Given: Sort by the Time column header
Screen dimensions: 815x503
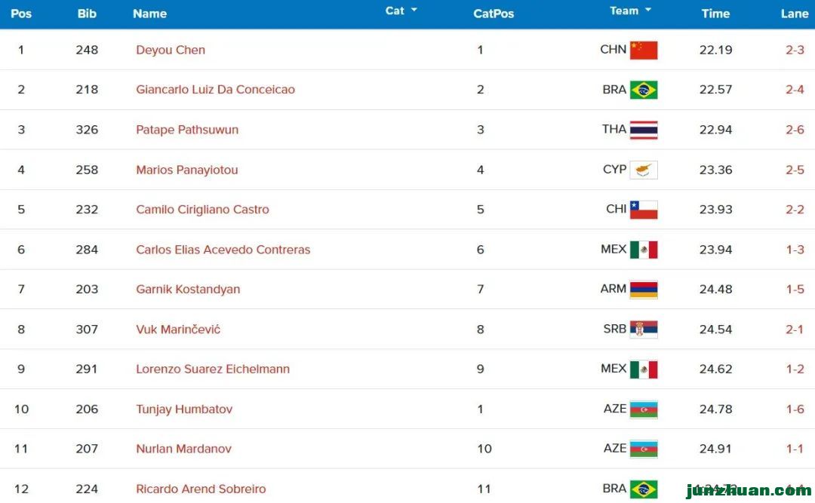Looking at the screenshot, I should [715, 14].
